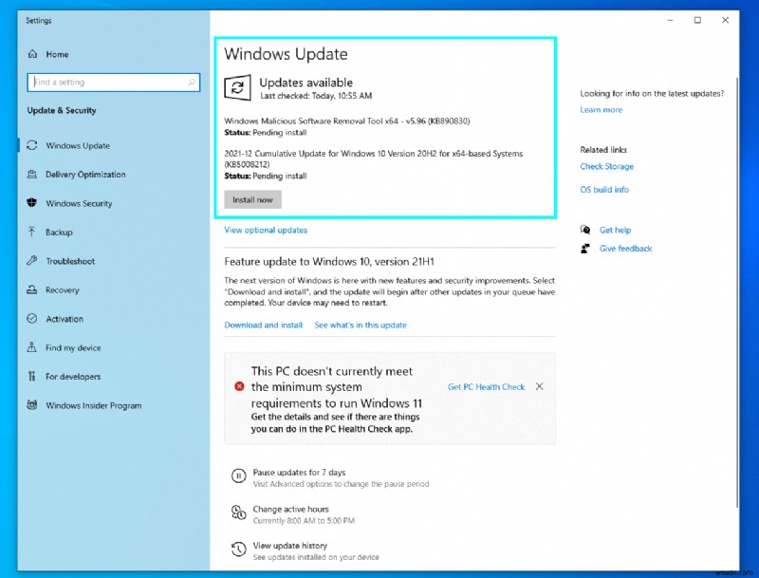Screen dimensions: 759x578
Task: Open View optional updates
Action: (x=265, y=230)
